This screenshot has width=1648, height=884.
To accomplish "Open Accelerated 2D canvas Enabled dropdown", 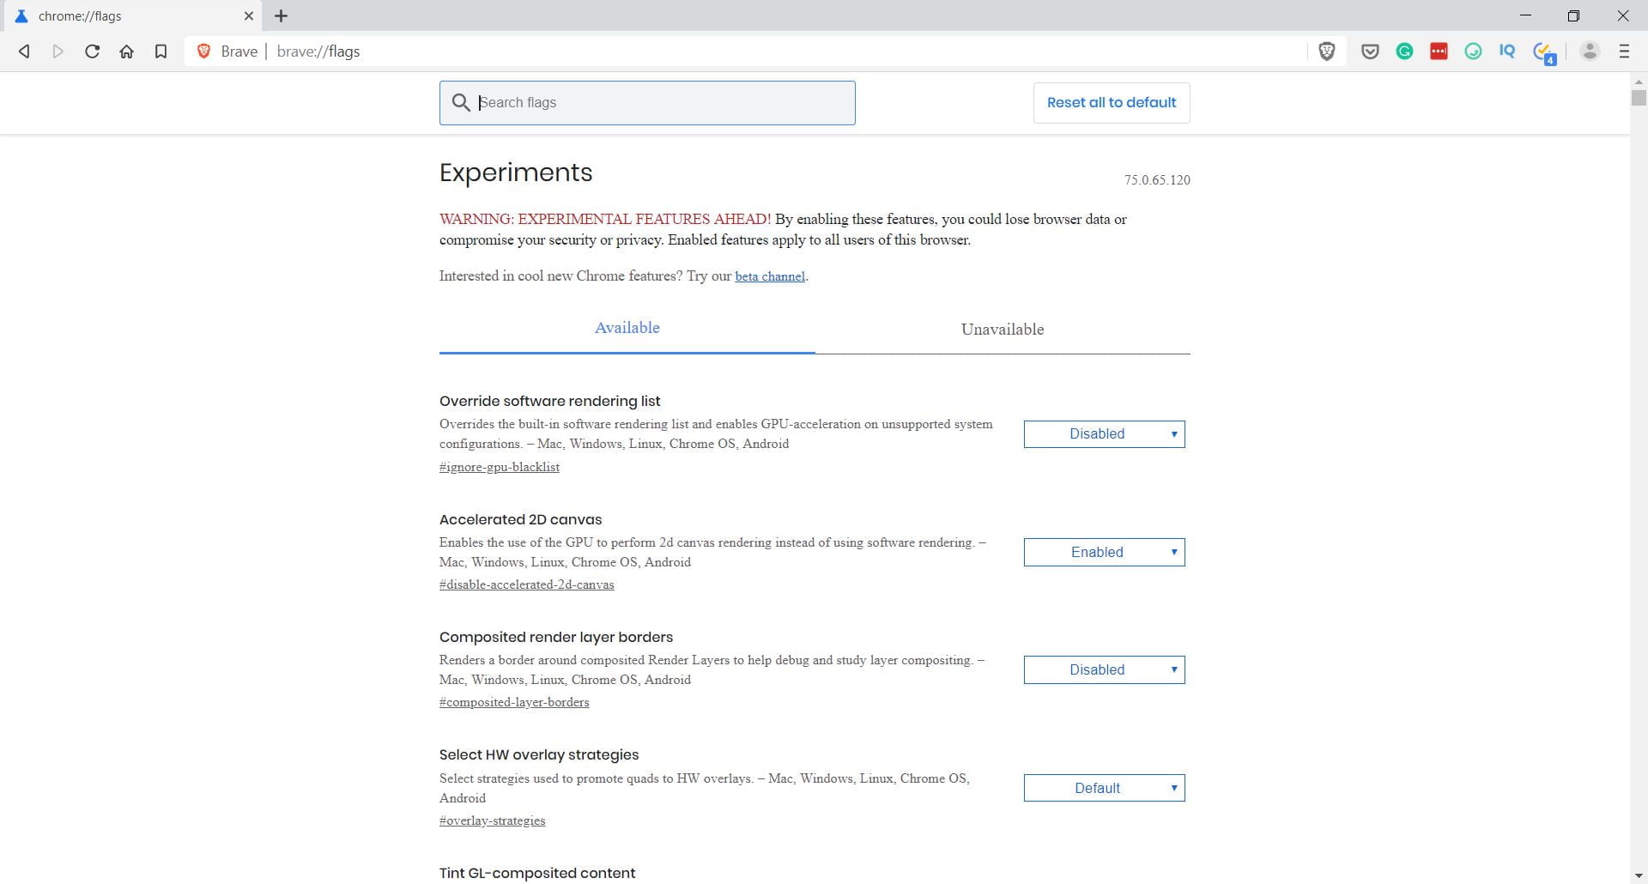I will (x=1104, y=552).
